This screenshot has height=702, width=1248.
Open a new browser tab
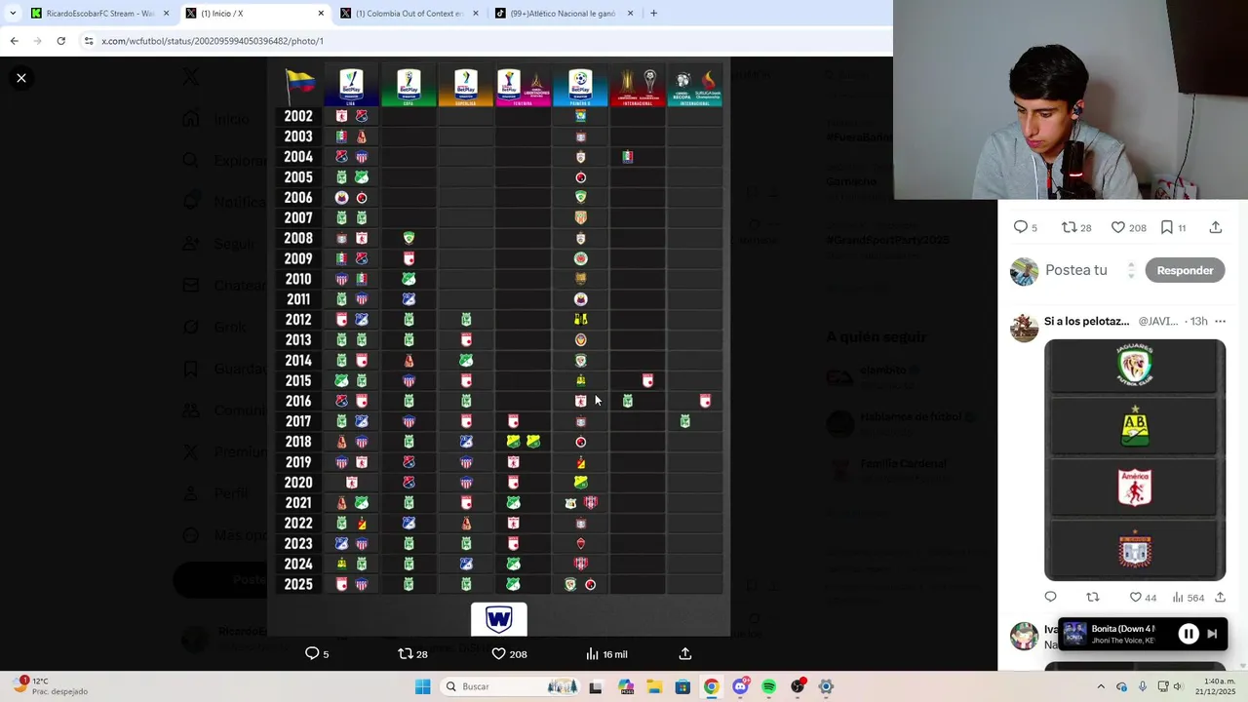(x=653, y=14)
